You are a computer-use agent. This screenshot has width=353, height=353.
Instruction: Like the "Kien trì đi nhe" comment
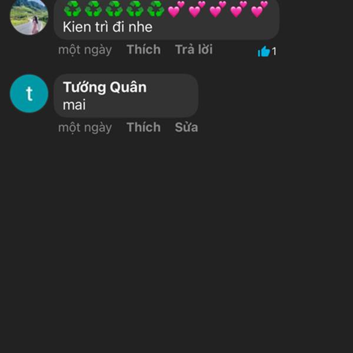coord(144,49)
